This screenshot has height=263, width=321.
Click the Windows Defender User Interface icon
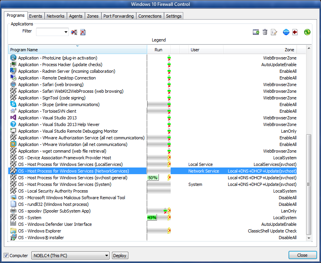[x=13, y=224]
